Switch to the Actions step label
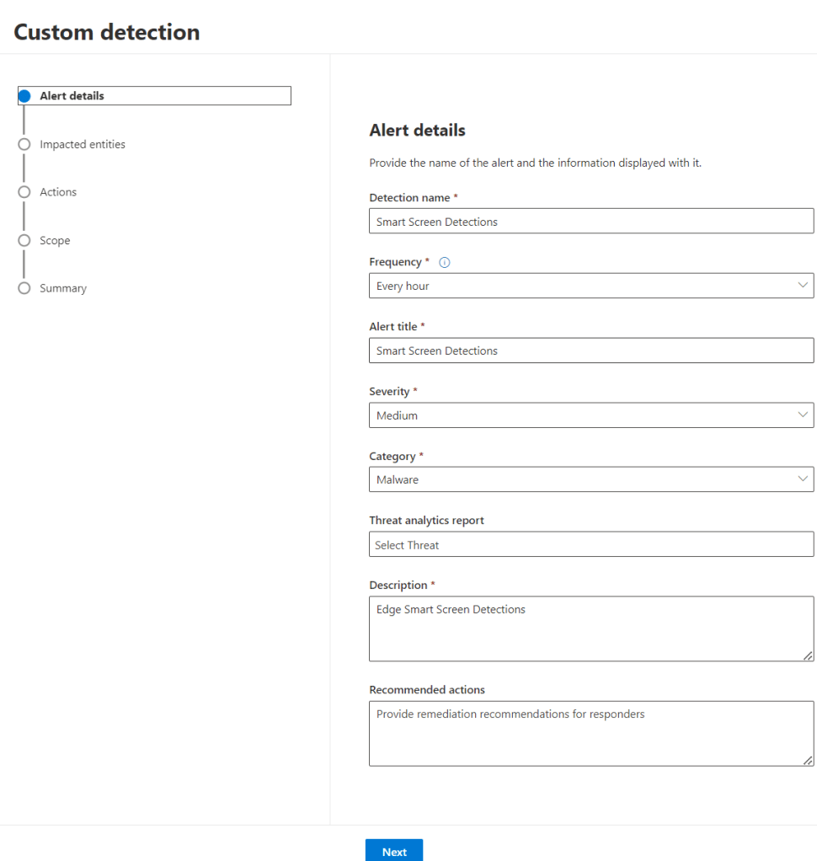Image resolution: width=817 pixels, height=861 pixels. pos(58,192)
